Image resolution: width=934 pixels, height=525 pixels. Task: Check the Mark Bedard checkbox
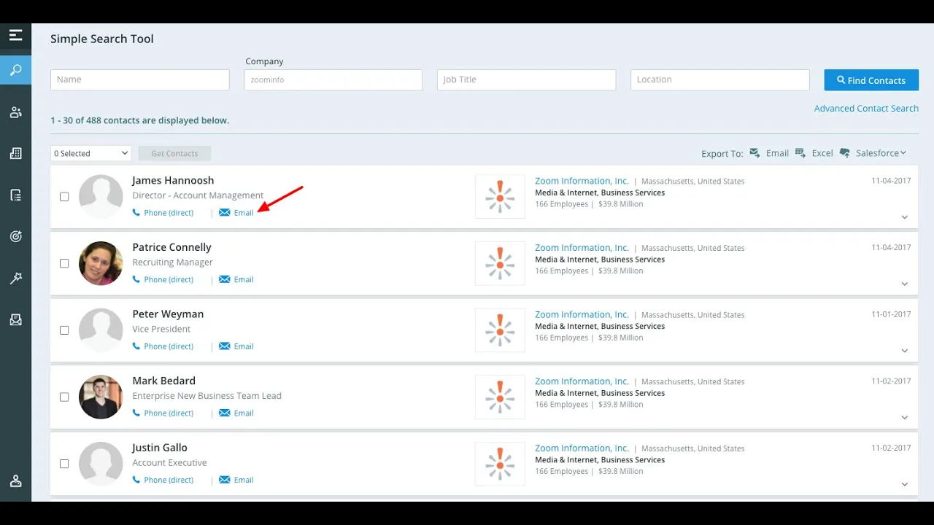coord(64,397)
